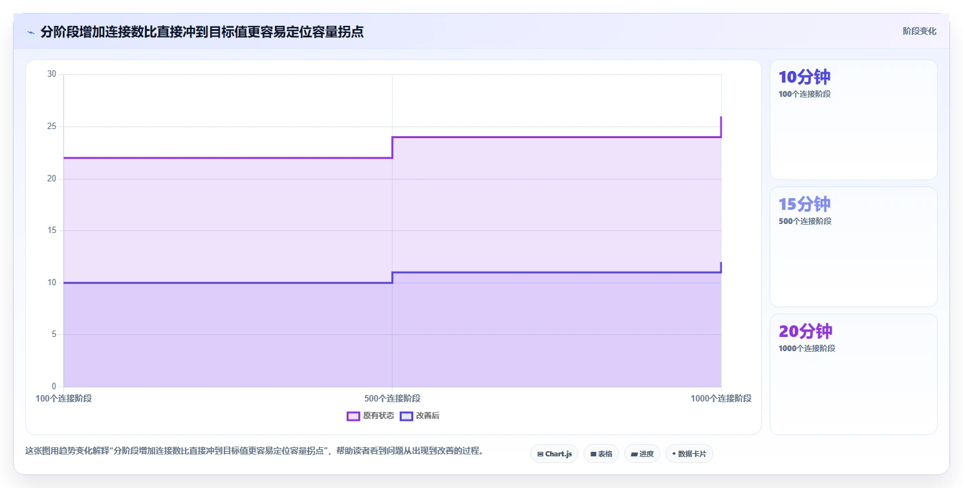
Task: Click the 500个连接阶段 axis label
Action: pos(392,398)
